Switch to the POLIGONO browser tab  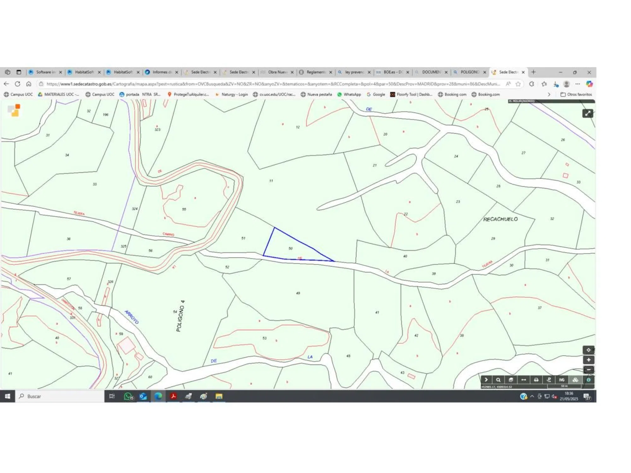point(469,72)
